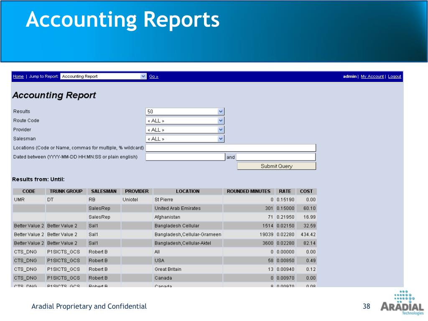This screenshot has height=321, width=428.
Task: Open the Jump to Report dropdown
Action: [x=104, y=76]
